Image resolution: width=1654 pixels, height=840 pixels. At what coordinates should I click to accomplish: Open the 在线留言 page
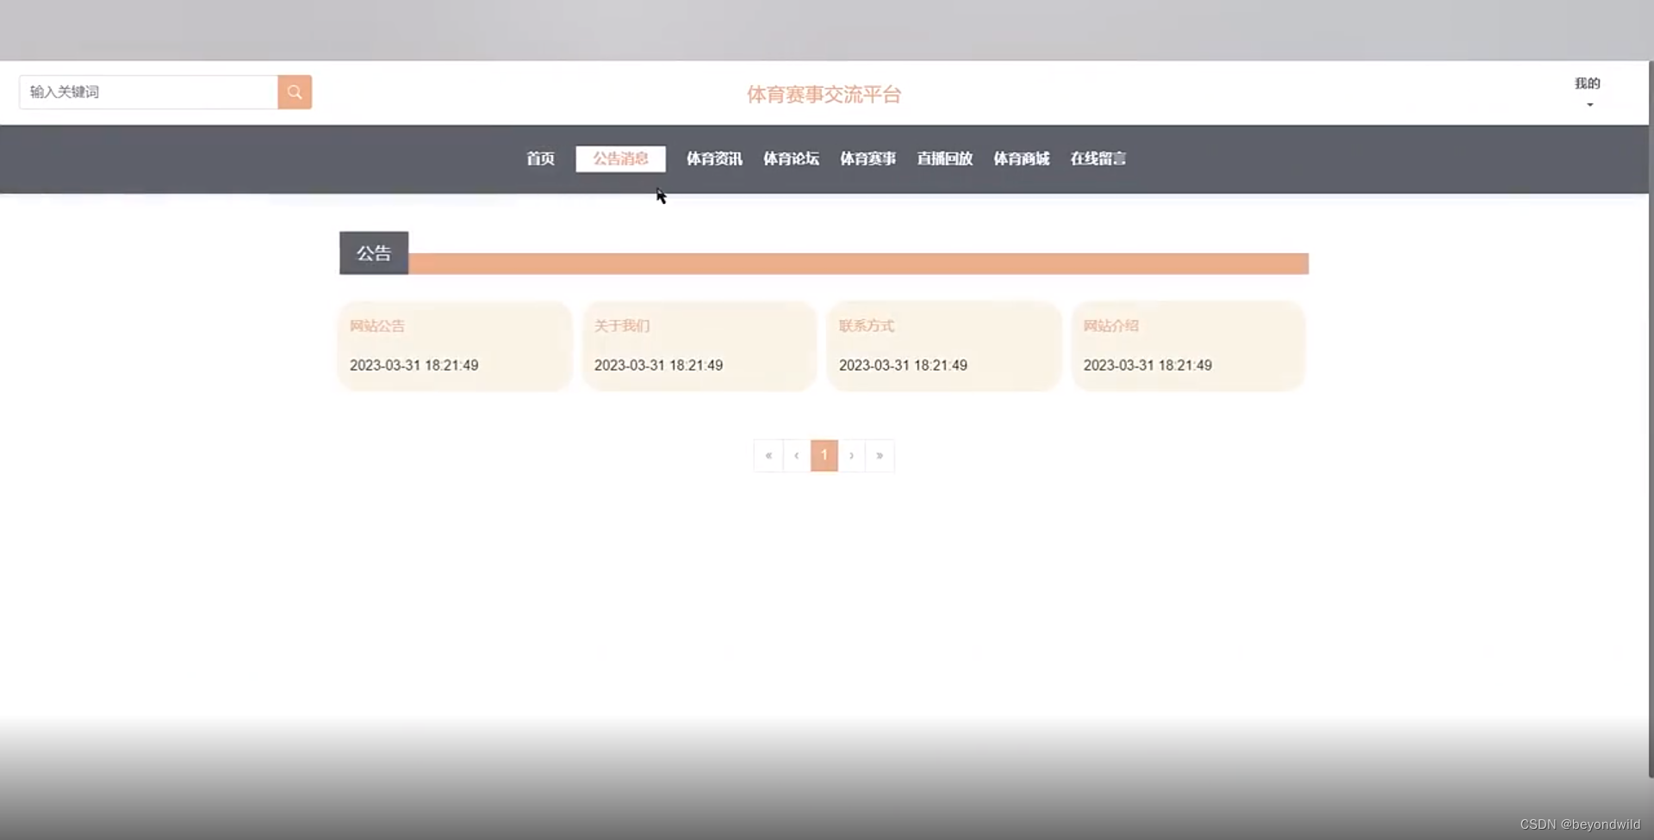click(1097, 158)
